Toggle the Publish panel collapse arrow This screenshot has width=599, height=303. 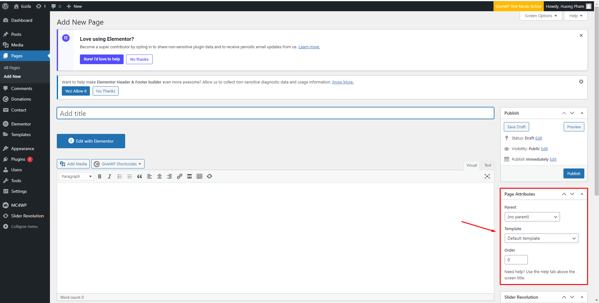(582, 113)
